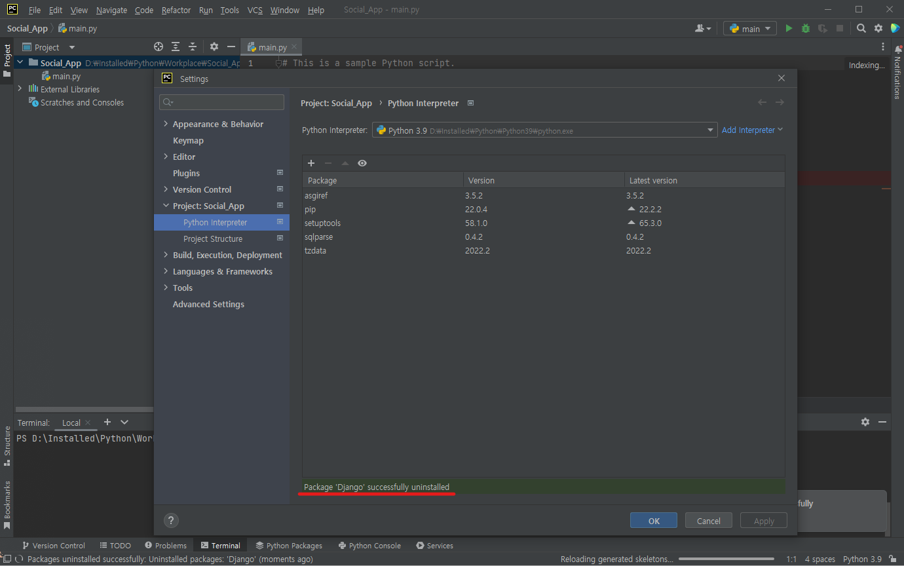Open the File menu
Viewport: 904px width, 566px height.
pos(35,10)
